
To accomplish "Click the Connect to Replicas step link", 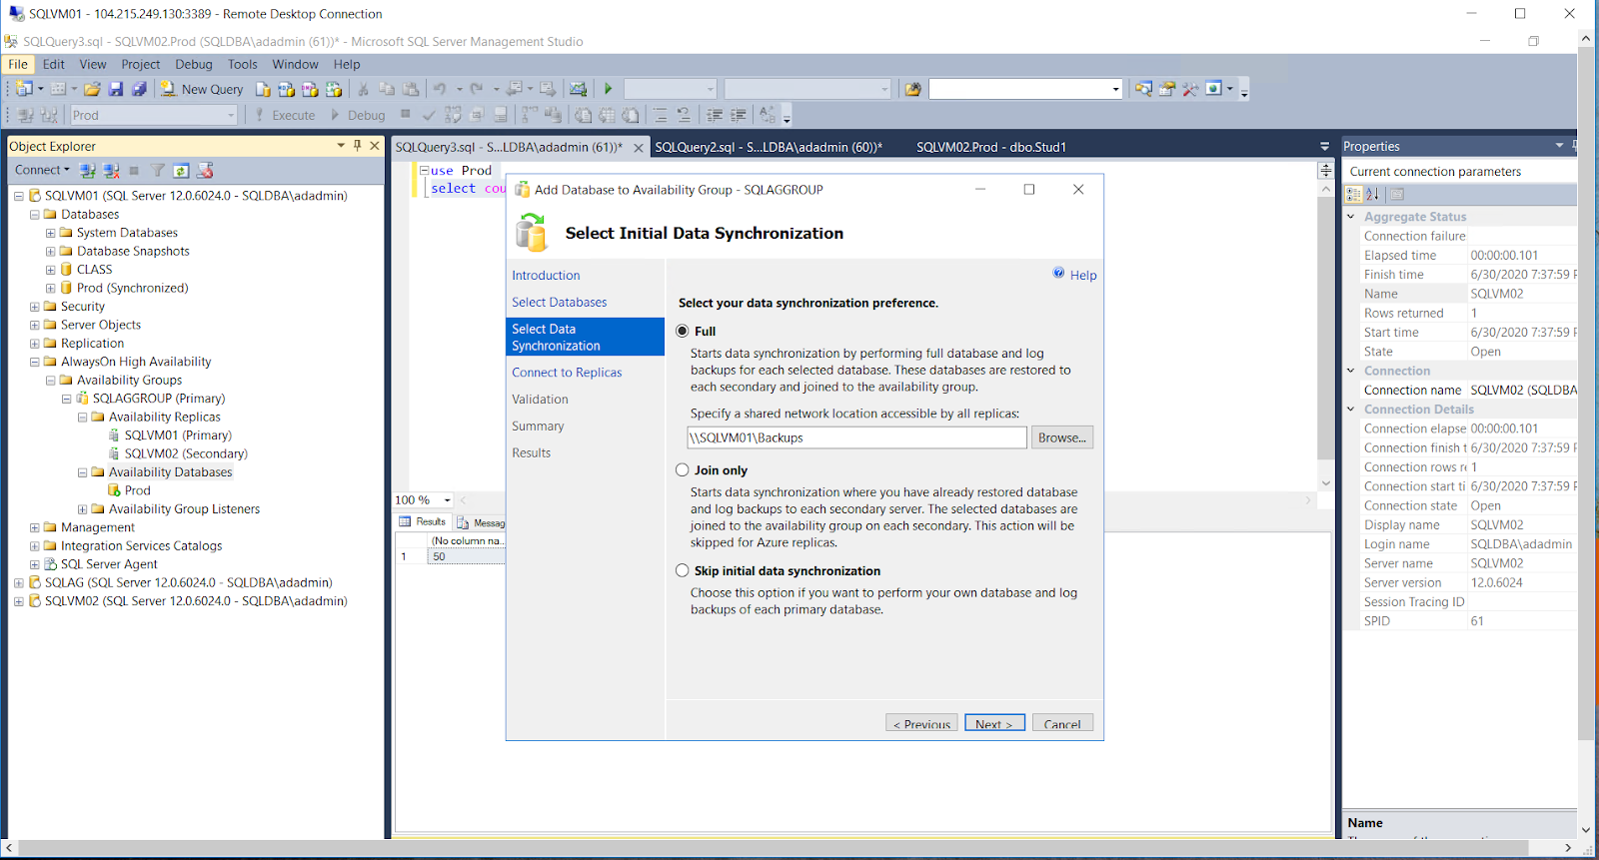I will coord(567,373).
